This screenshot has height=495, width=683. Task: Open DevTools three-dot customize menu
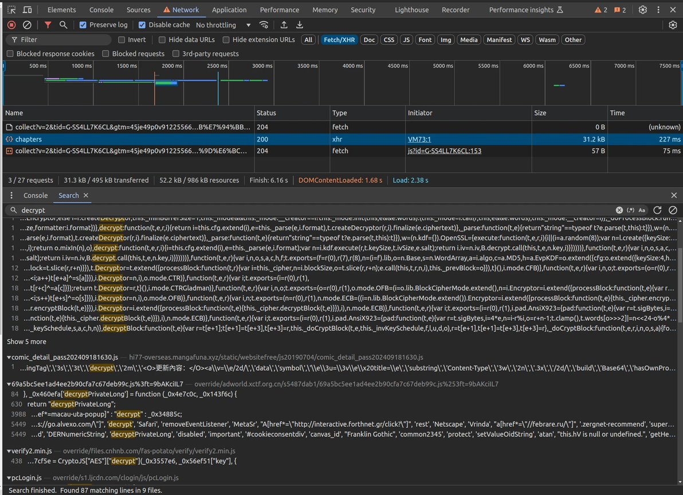[658, 10]
